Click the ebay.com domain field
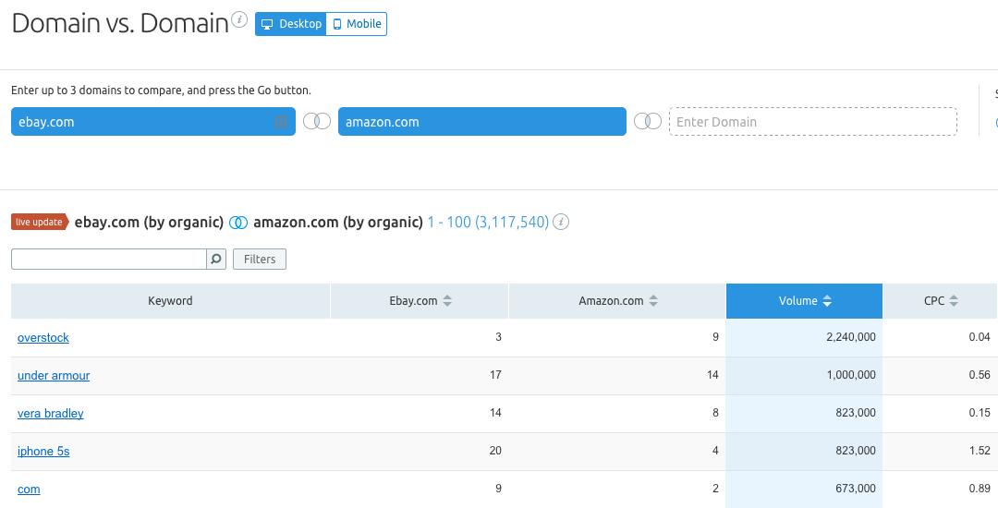The image size is (998, 508). pos(152,121)
